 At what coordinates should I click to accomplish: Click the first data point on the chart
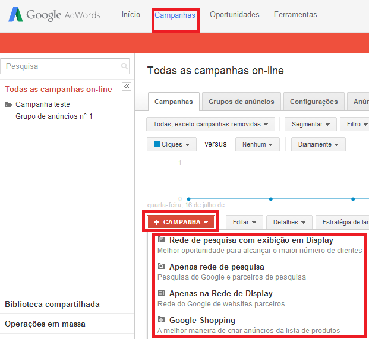[x=188, y=199]
